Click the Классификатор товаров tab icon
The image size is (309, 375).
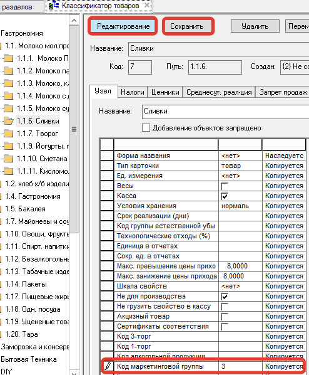point(54,5)
